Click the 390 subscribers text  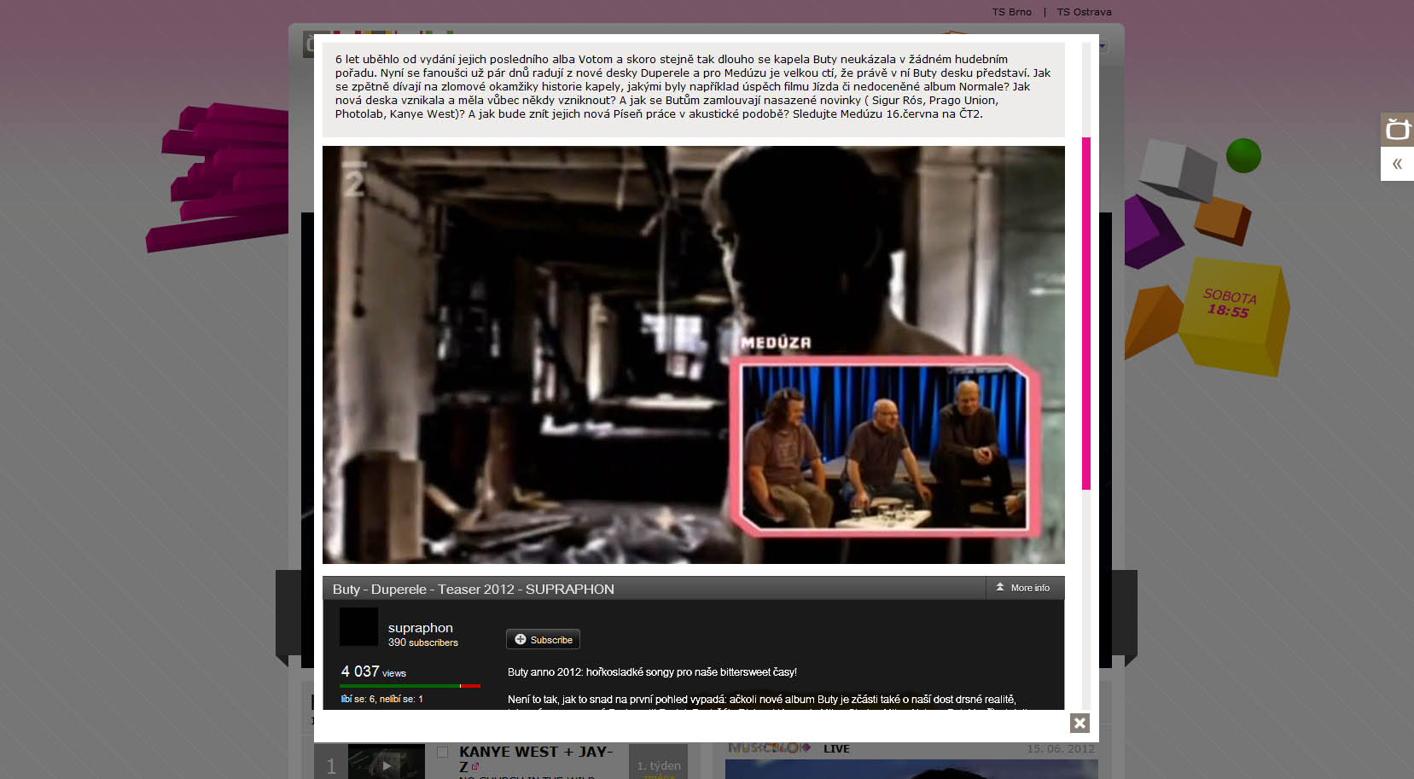coord(423,642)
